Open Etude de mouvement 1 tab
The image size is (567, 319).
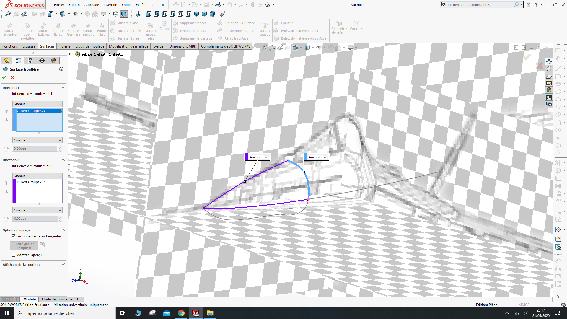(60, 299)
